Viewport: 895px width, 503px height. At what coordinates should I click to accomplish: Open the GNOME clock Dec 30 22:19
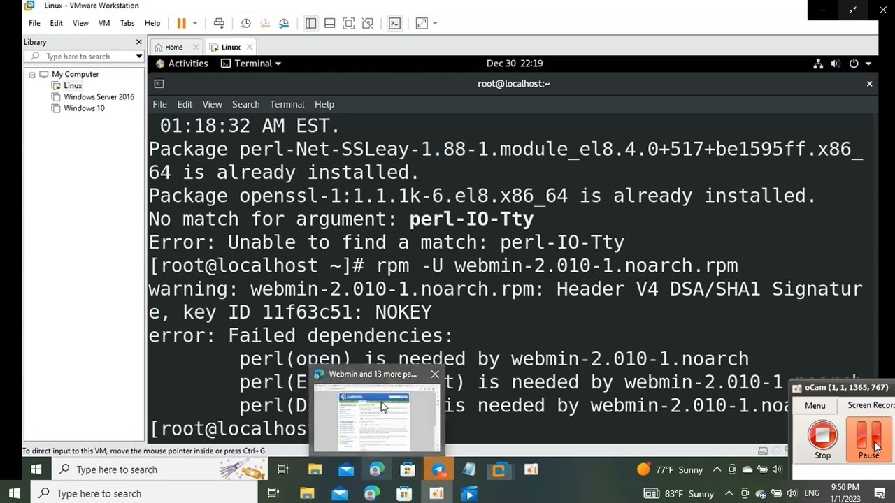pos(515,64)
